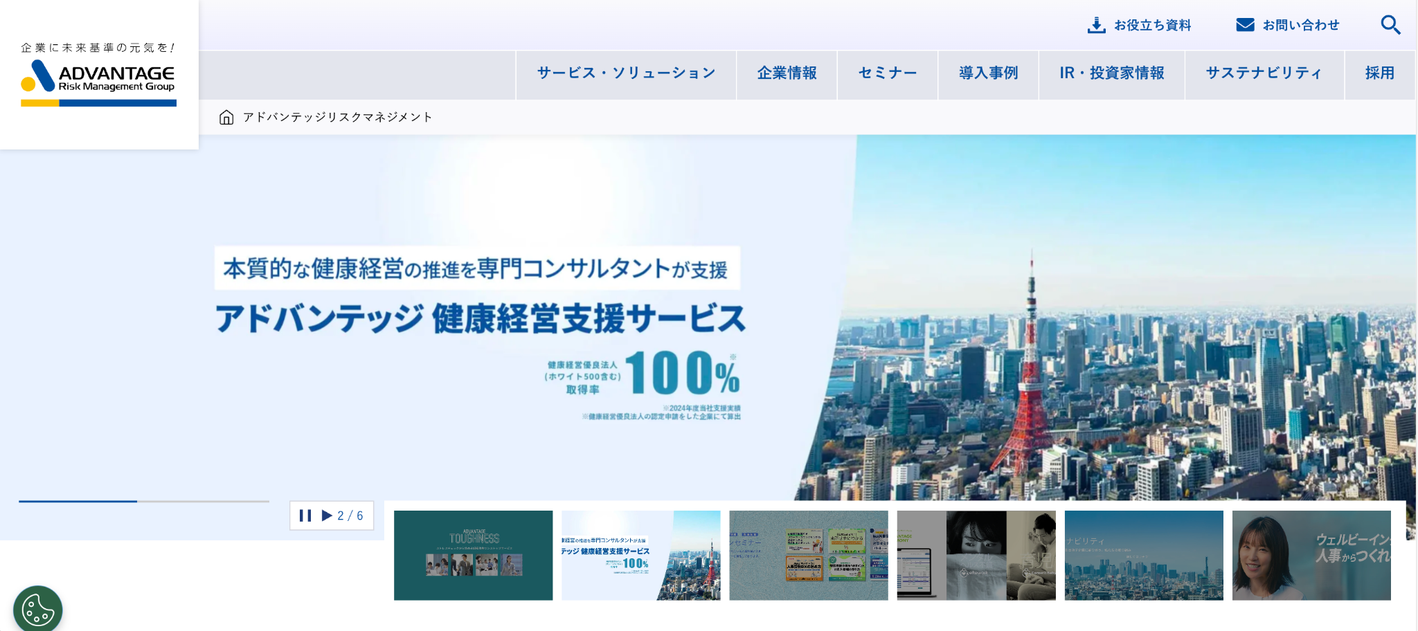Open IR・投資家情報 menu

point(1112,74)
